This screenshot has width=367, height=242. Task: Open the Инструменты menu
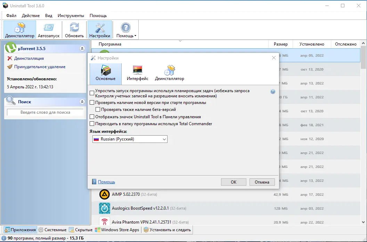[x=71, y=16]
